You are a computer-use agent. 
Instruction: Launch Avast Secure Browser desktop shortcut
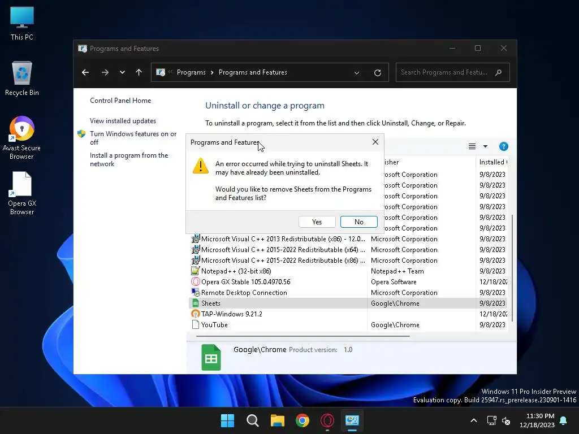point(22,138)
